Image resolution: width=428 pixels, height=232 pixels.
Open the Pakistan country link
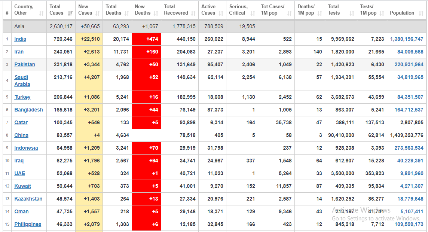(25, 64)
